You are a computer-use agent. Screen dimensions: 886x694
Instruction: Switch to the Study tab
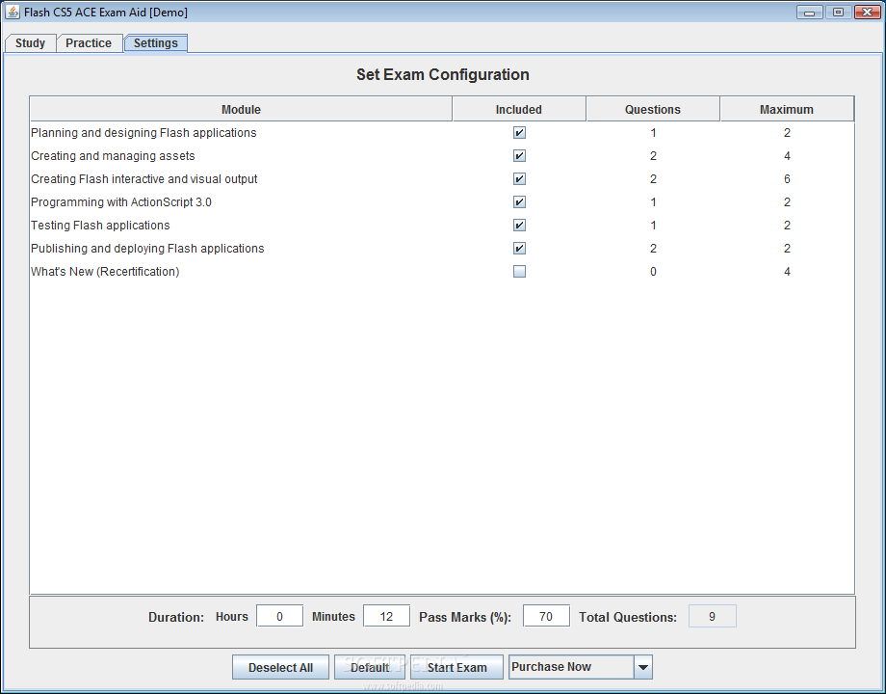click(30, 43)
